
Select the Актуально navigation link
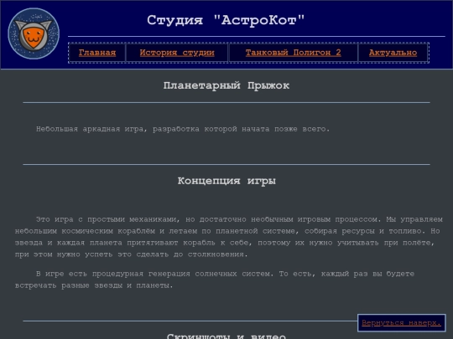coord(393,53)
